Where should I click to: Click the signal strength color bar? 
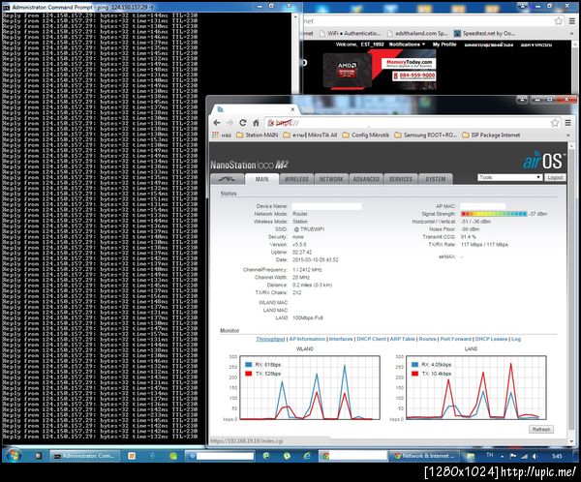[494, 214]
